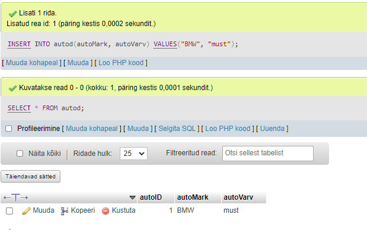Expand the header triangle options arrow
The height and width of the screenshot is (230, 367).
click(132, 198)
